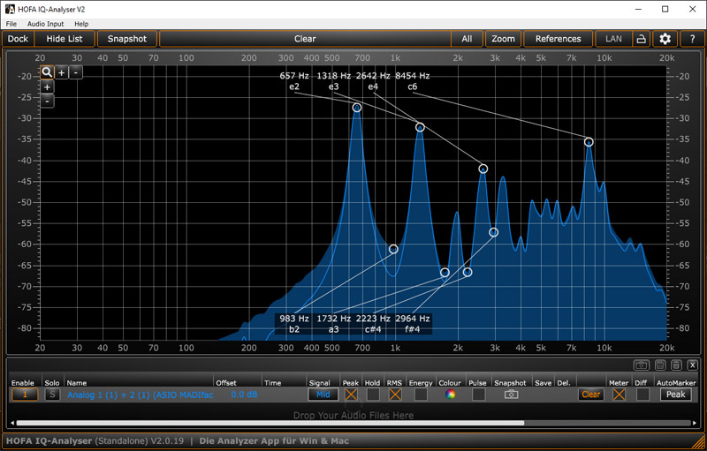Open the AutoMarker Peak selector

click(x=676, y=395)
